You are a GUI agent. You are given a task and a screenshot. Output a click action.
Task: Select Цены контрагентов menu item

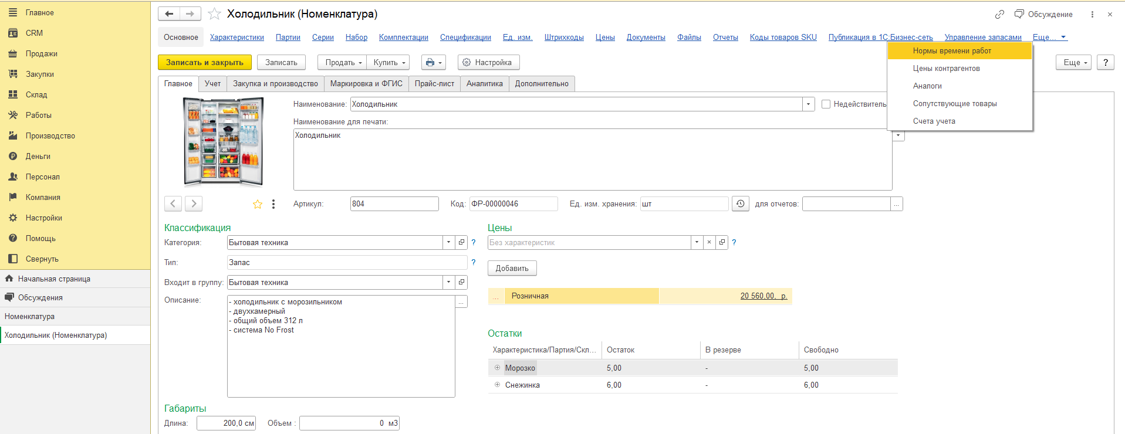960,69
